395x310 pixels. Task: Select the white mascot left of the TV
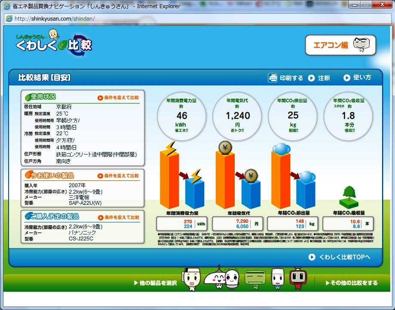click(278, 279)
